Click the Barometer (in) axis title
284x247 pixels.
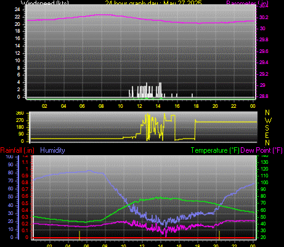point(247,3)
